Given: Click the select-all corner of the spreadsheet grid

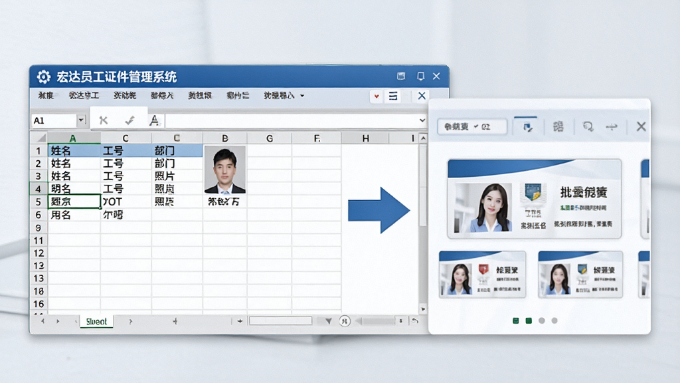Looking at the screenshot, I should [x=39, y=138].
